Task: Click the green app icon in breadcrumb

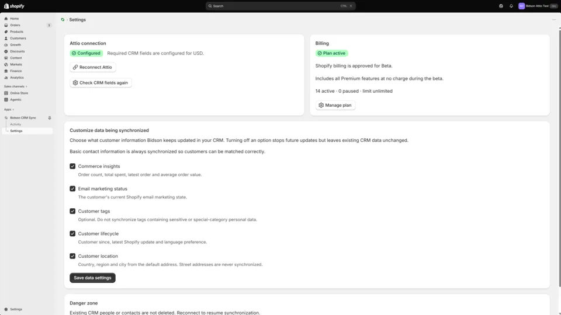Action: coord(63,20)
